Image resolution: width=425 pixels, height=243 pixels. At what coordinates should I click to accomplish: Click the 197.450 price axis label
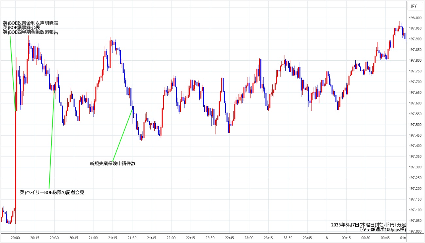(x=415, y=135)
